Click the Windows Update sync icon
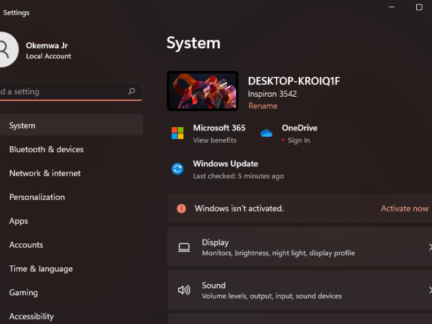The width and height of the screenshot is (432, 324). [177, 169]
